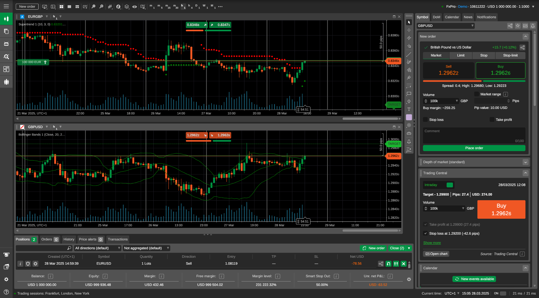Click the green Place order button
The width and height of the screenshot is (539, 298).
tap(474, 148)
